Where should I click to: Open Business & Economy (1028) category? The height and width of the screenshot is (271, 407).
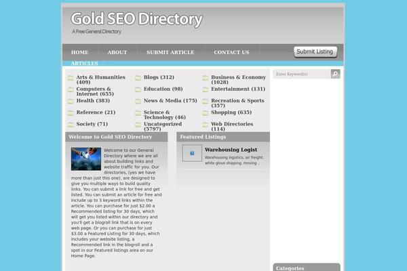238,80
